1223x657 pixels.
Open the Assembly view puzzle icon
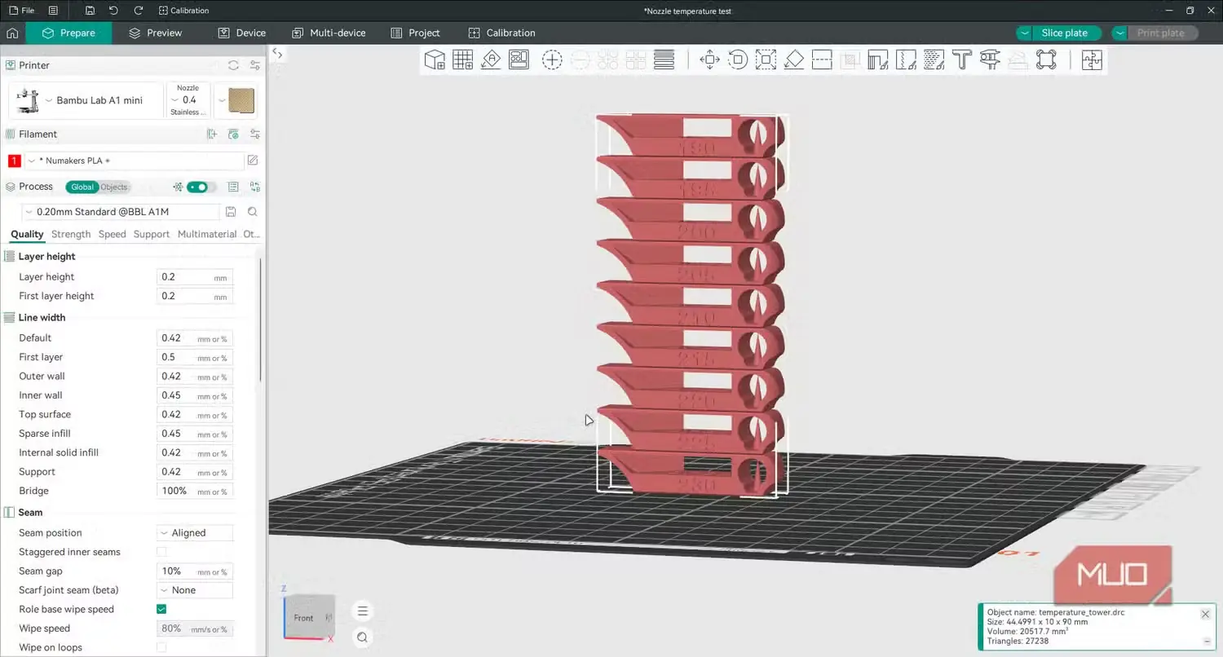click(x=1092, y=60)
